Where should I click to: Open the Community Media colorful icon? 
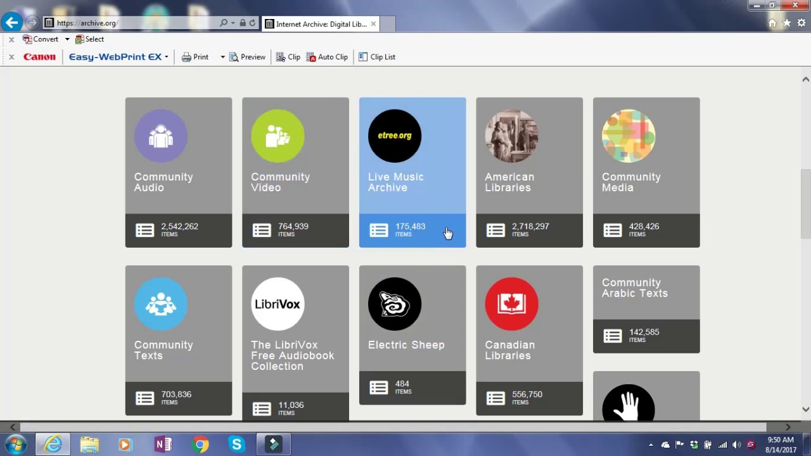(629, 136)
